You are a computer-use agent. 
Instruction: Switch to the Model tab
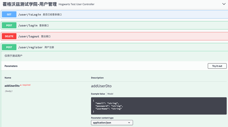pos(110,94)
